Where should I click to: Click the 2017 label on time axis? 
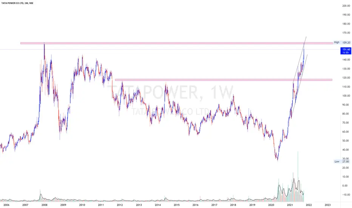click(x=215, y=205)
